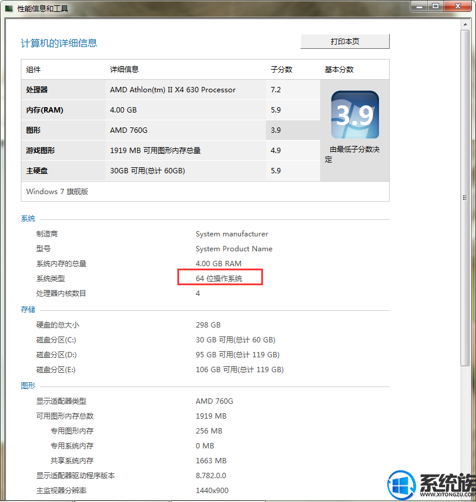
Task: Click the 专用图形内存 256 MB value
Action: pyautogui.click(x=209, y=431)
